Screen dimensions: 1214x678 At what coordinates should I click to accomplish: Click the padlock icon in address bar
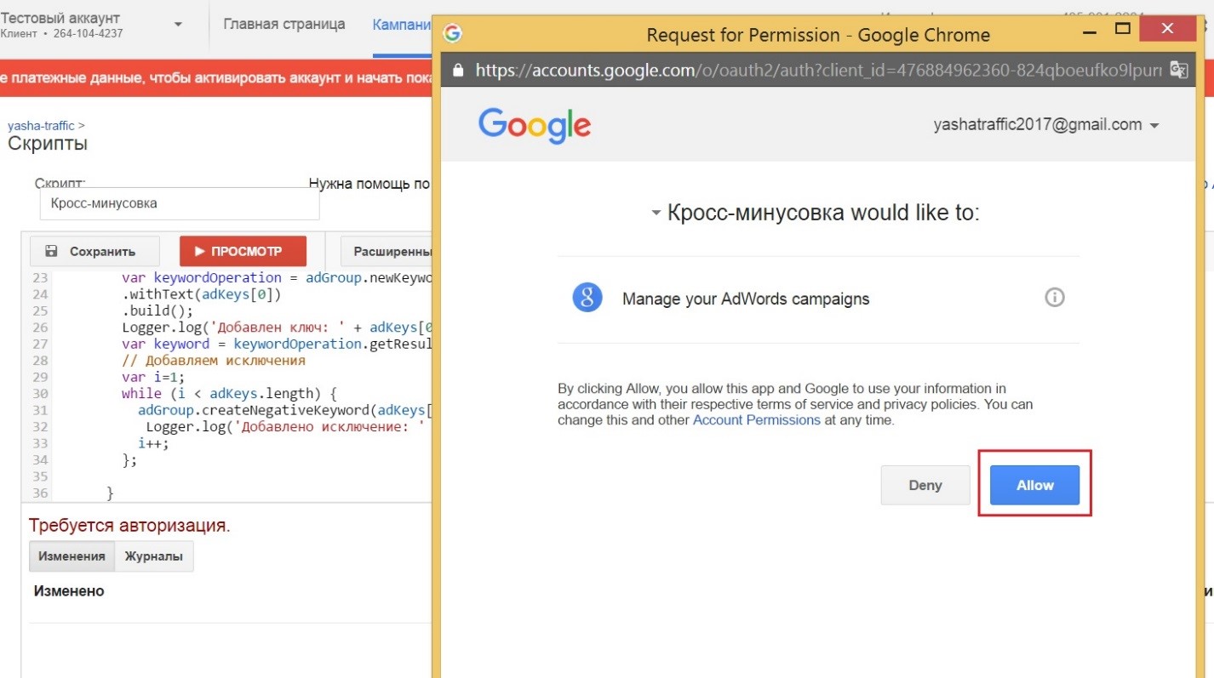pyautogui.click(x=458, y=71)
